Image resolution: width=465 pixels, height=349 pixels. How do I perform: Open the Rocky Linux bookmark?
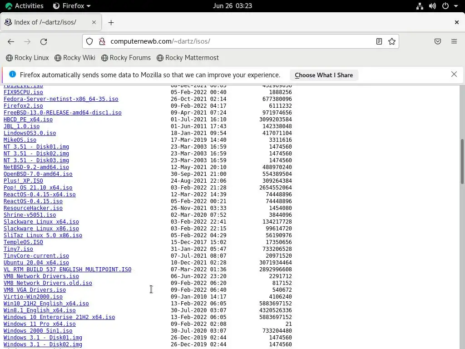tap(27, 58)
